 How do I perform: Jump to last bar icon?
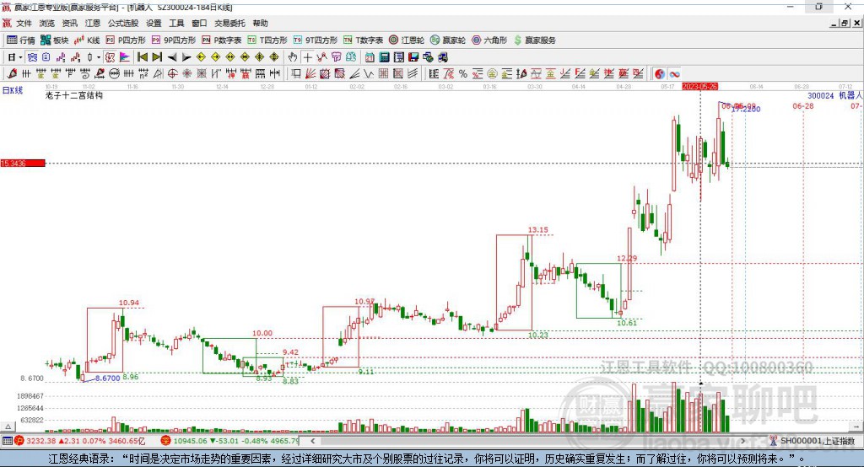tap(157, 57)
